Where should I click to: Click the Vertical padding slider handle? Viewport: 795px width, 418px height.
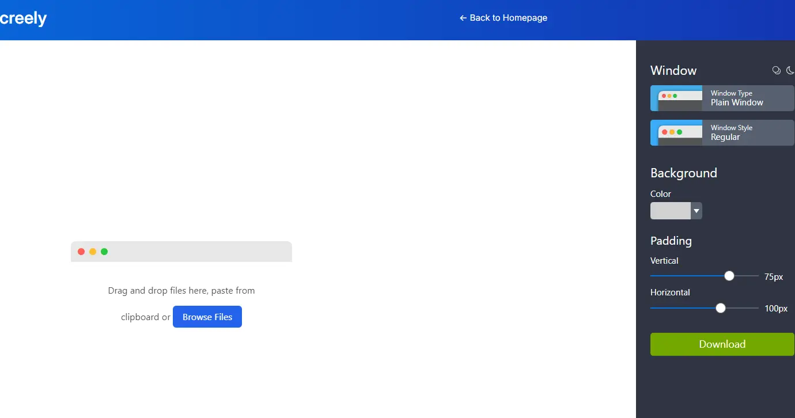point(729,276)
